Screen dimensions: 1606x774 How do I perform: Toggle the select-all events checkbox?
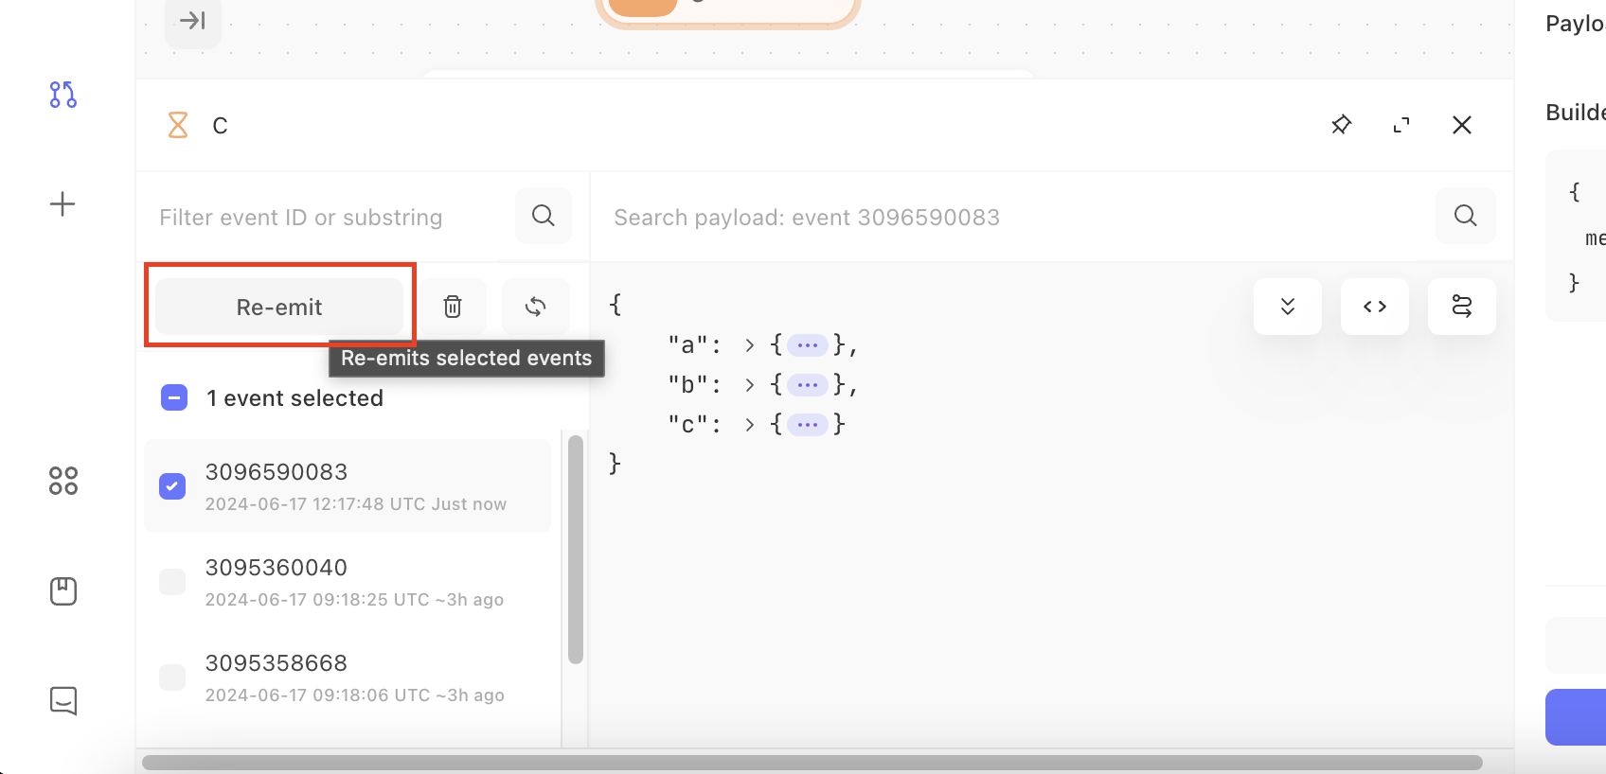(x=174, y=397)
